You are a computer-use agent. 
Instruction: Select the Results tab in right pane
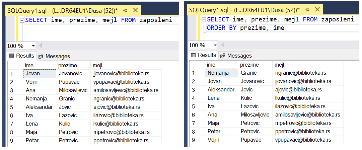click(204, 55)
